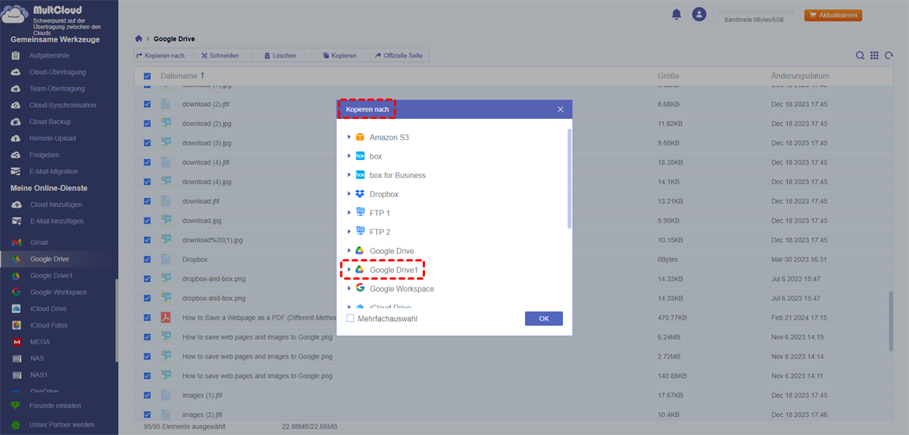Viewport: 909px width, 435px height.
Task: Click the search icon in file toolbar
Action: click(861, 55)
